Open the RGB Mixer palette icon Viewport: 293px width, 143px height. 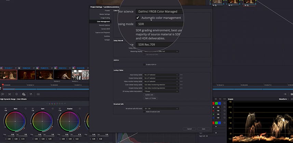(31, 94)
